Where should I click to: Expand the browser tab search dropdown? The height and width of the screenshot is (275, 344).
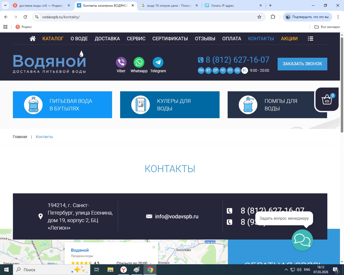point(5,5)
